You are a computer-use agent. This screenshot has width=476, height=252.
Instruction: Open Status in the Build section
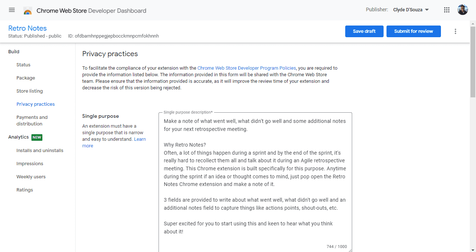click(x=23, y=65)
